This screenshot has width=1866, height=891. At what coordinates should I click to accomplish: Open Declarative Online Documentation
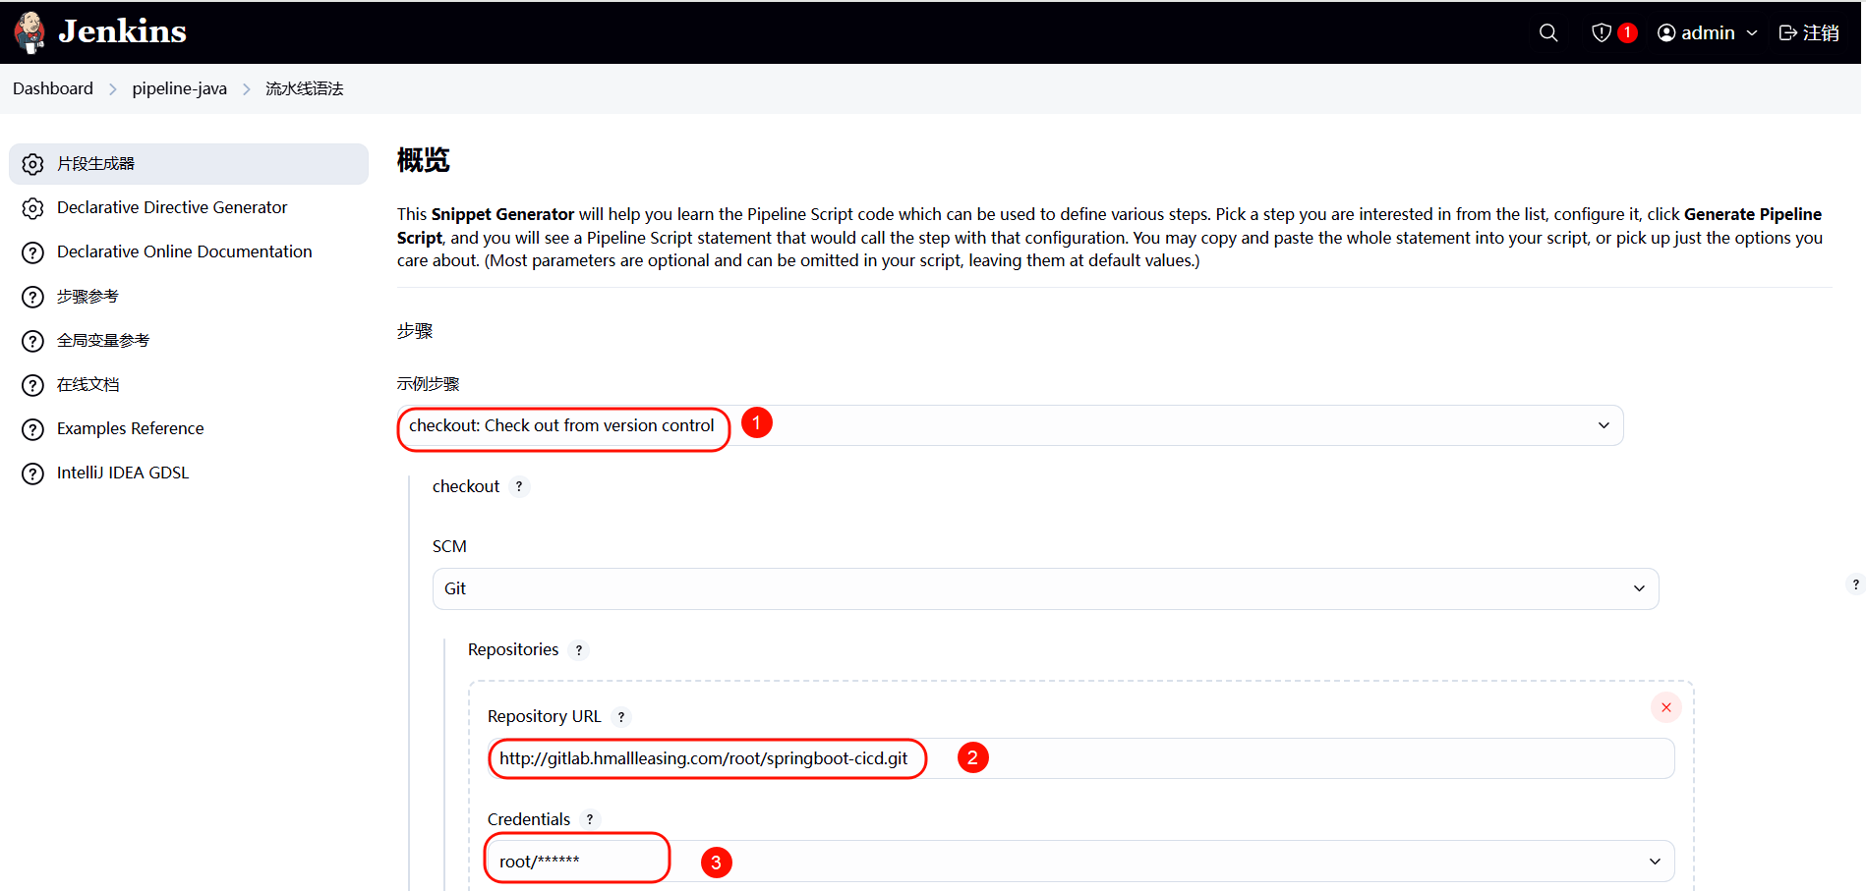click(184, 251)
